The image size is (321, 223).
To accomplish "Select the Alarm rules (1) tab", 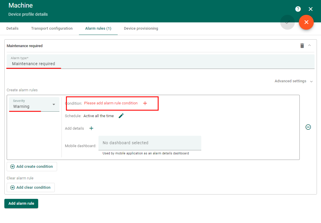I will (x=98, y=28).
